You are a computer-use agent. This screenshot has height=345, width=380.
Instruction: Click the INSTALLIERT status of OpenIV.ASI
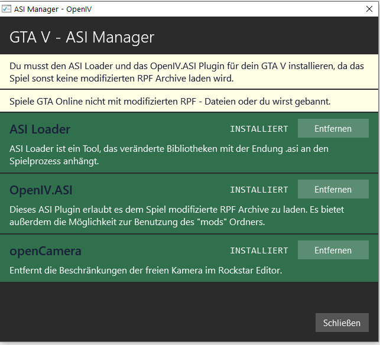click(x=259, y=190)
